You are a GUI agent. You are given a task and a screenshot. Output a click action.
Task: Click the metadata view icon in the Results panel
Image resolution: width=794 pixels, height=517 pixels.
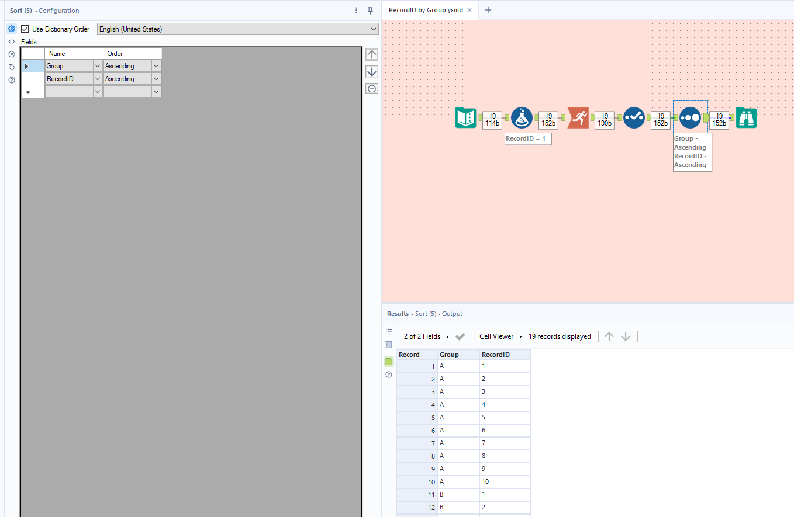(389, 344)
